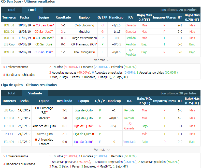Click date 18/03/19 in the Guabirá row
The image size is (201, 168).
(x=24, y=31)
